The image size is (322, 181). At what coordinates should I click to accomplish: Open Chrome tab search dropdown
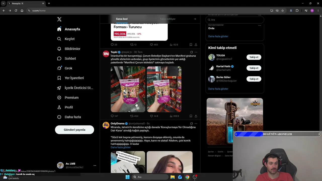pos(3,3)
